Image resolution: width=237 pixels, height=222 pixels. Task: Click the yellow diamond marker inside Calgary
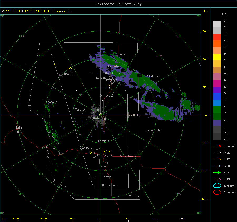104,152
